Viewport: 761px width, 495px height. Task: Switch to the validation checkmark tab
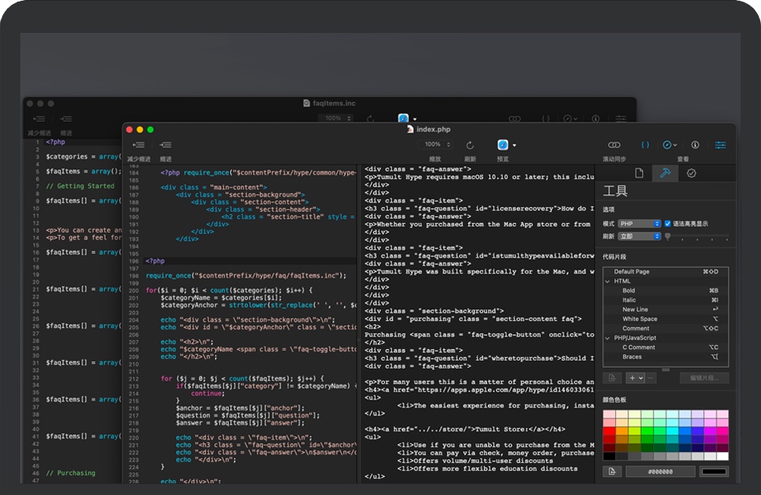[x=692, y=173]
